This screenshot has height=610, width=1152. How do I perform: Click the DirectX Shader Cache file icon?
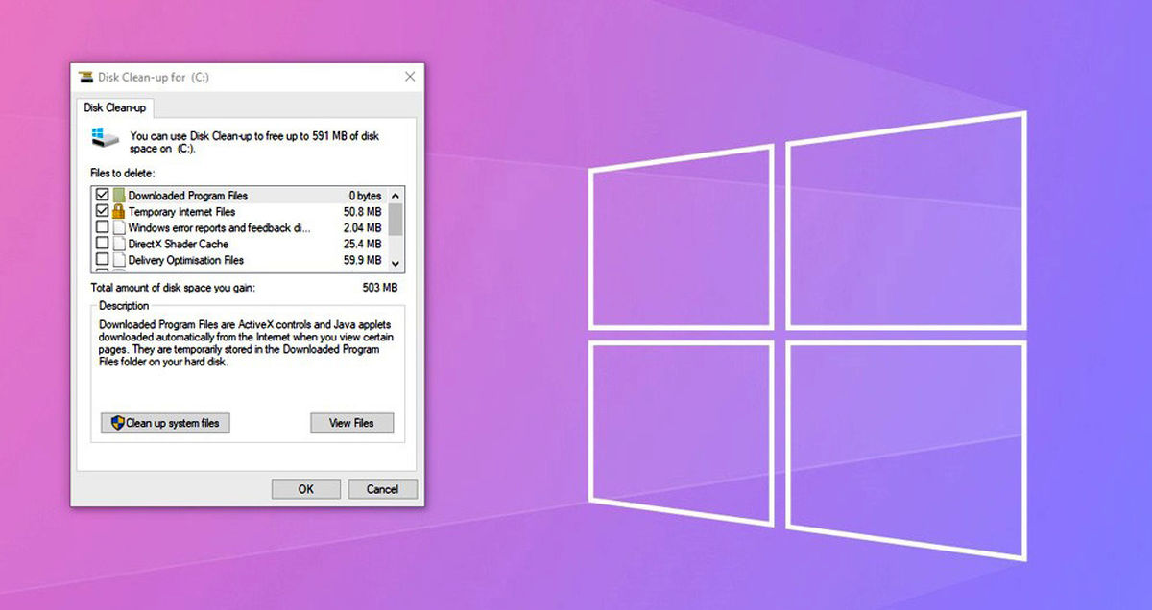click(x=119, y=245)
